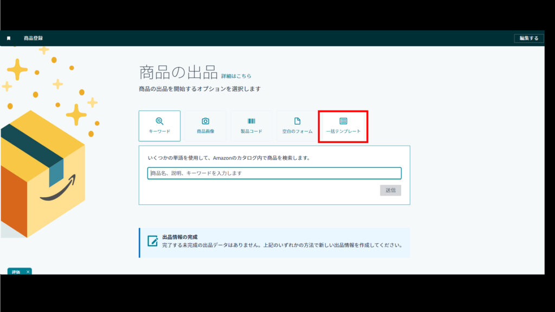Select the 商品画像 camera option
555x312 pixels.
coord(205,126)
